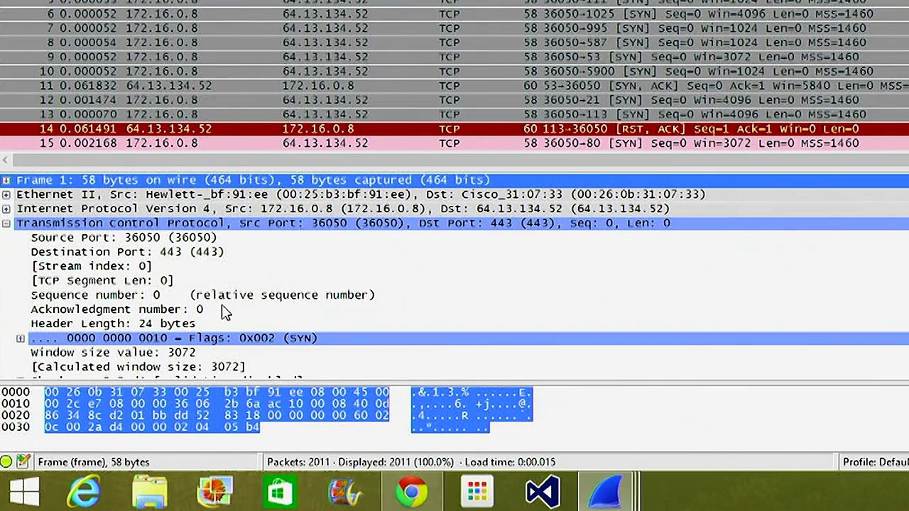Select the 'Header Length: 24 bytes' field
The image size is (909, 511).
pos(112,324)
